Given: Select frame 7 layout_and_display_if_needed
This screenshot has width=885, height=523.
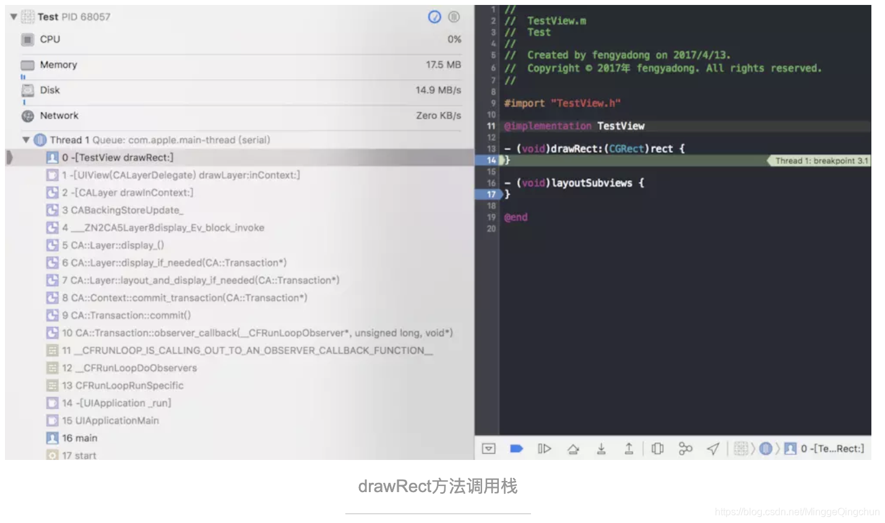Looking at the screenshot, I should coord(240,280).
